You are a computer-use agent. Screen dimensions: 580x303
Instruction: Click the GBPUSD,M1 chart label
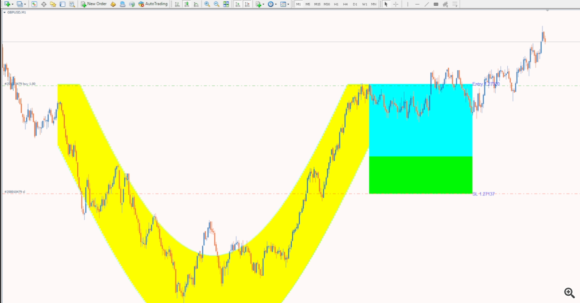point(17,12)
